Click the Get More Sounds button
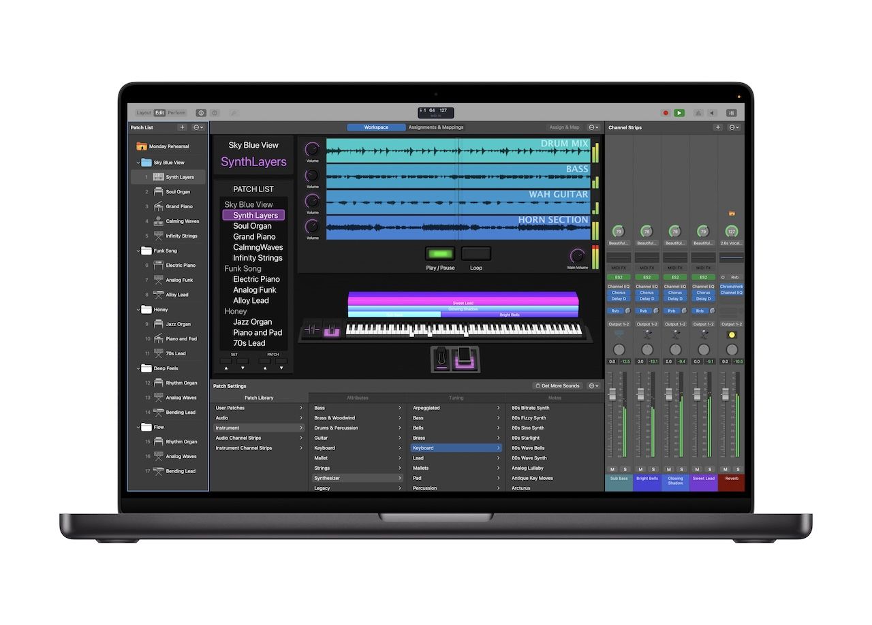872x625 pixels. [557, 386]
